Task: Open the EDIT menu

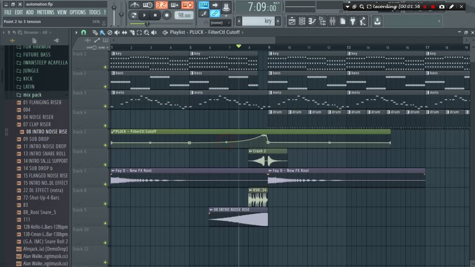Action: 19,12
